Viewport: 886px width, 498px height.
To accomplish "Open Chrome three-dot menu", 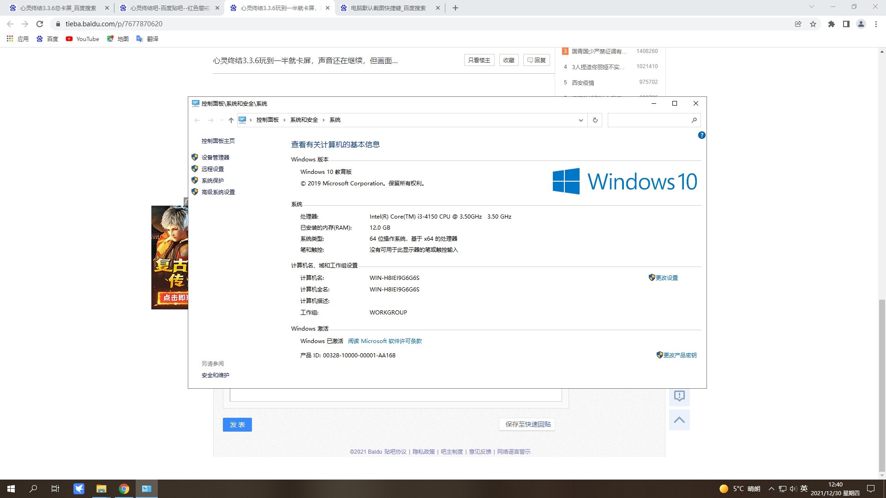I will 875,24.
